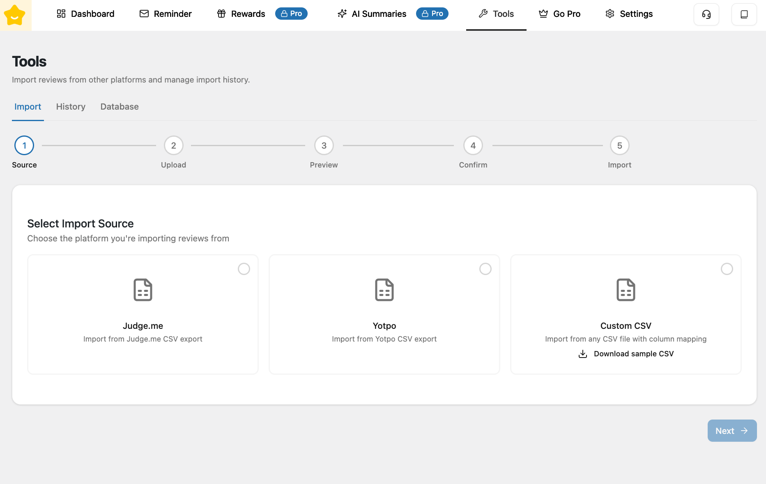Open the documentation book icon
This screenshot has height=484, width=766.
[744, 14]
